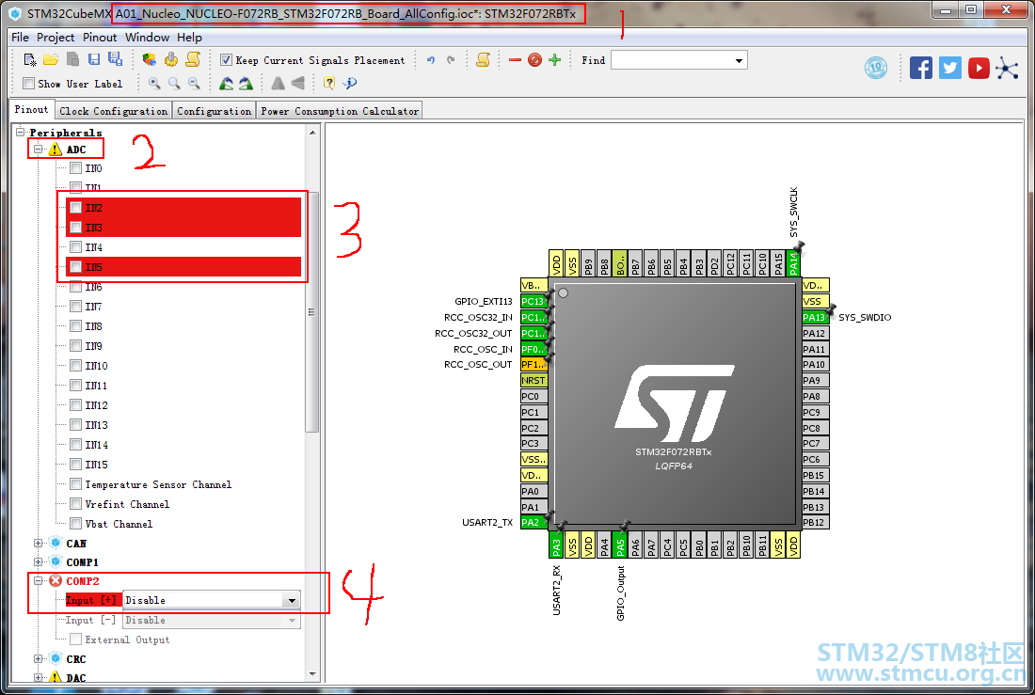Check the ADC IN0 checkbox
Image resolution: width=1035 pixels, height=695 pixels.
76,168
